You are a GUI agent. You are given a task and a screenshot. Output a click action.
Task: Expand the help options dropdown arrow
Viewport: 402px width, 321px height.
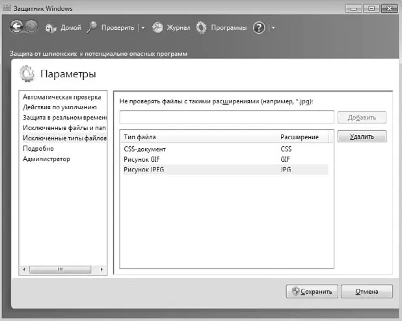click(x=273, y=28)
